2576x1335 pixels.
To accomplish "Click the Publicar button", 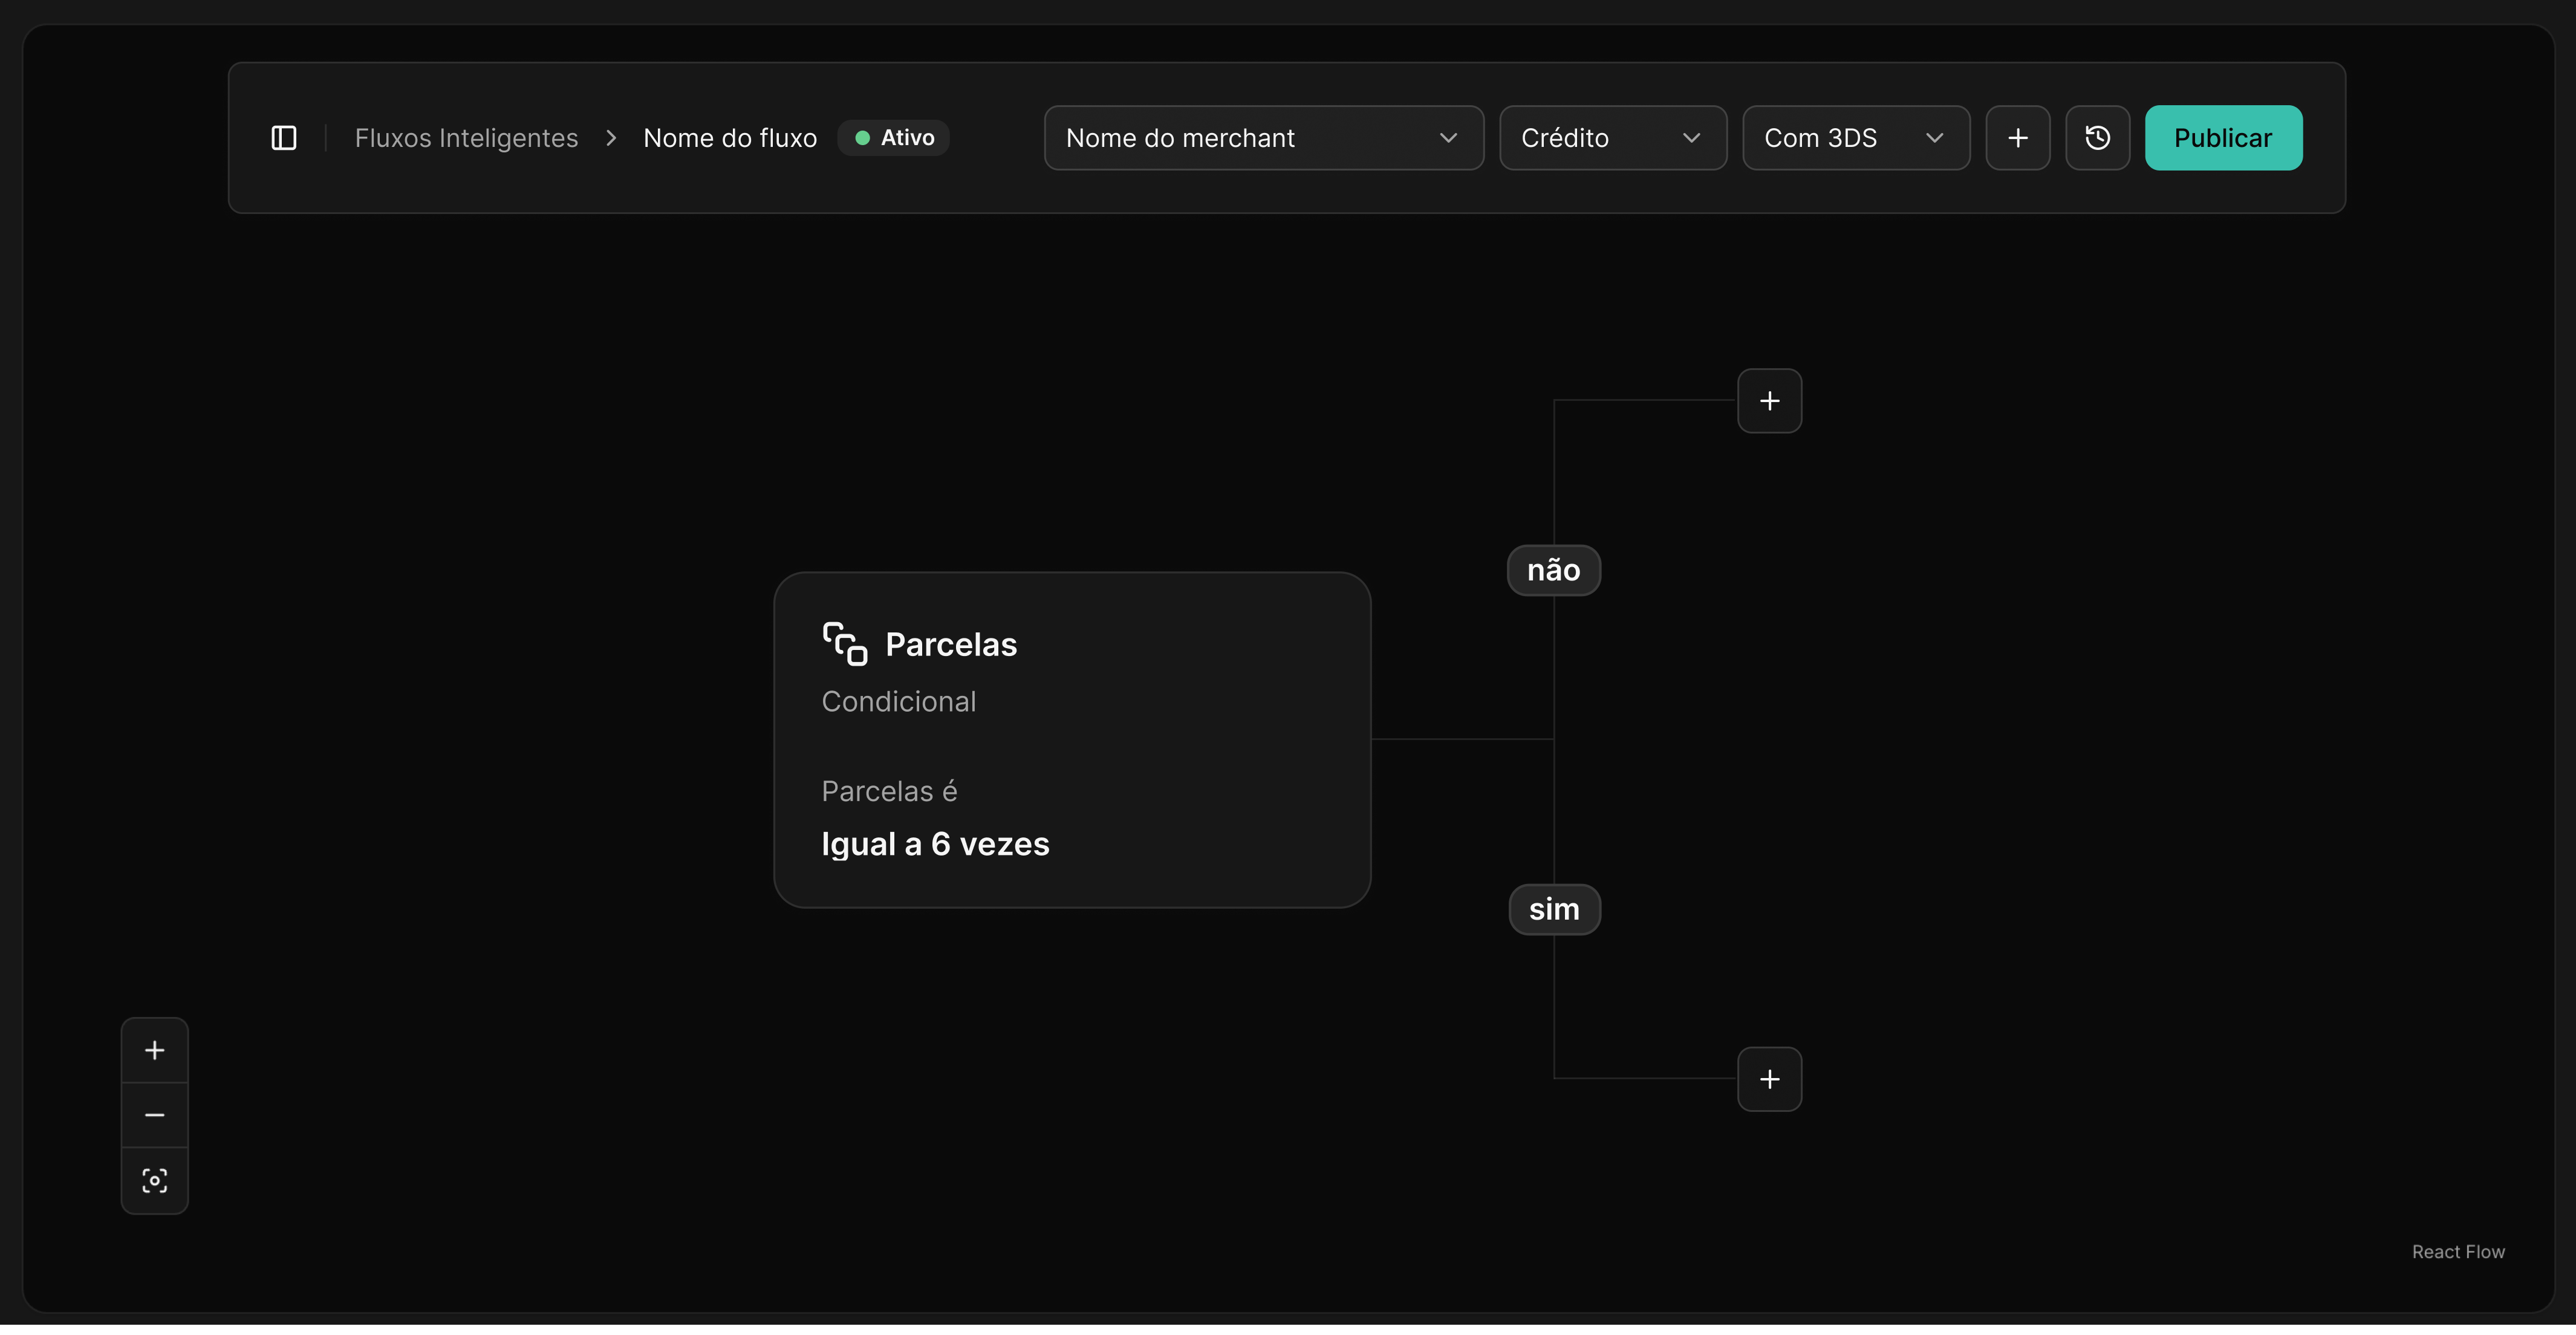I will 2223,138.
